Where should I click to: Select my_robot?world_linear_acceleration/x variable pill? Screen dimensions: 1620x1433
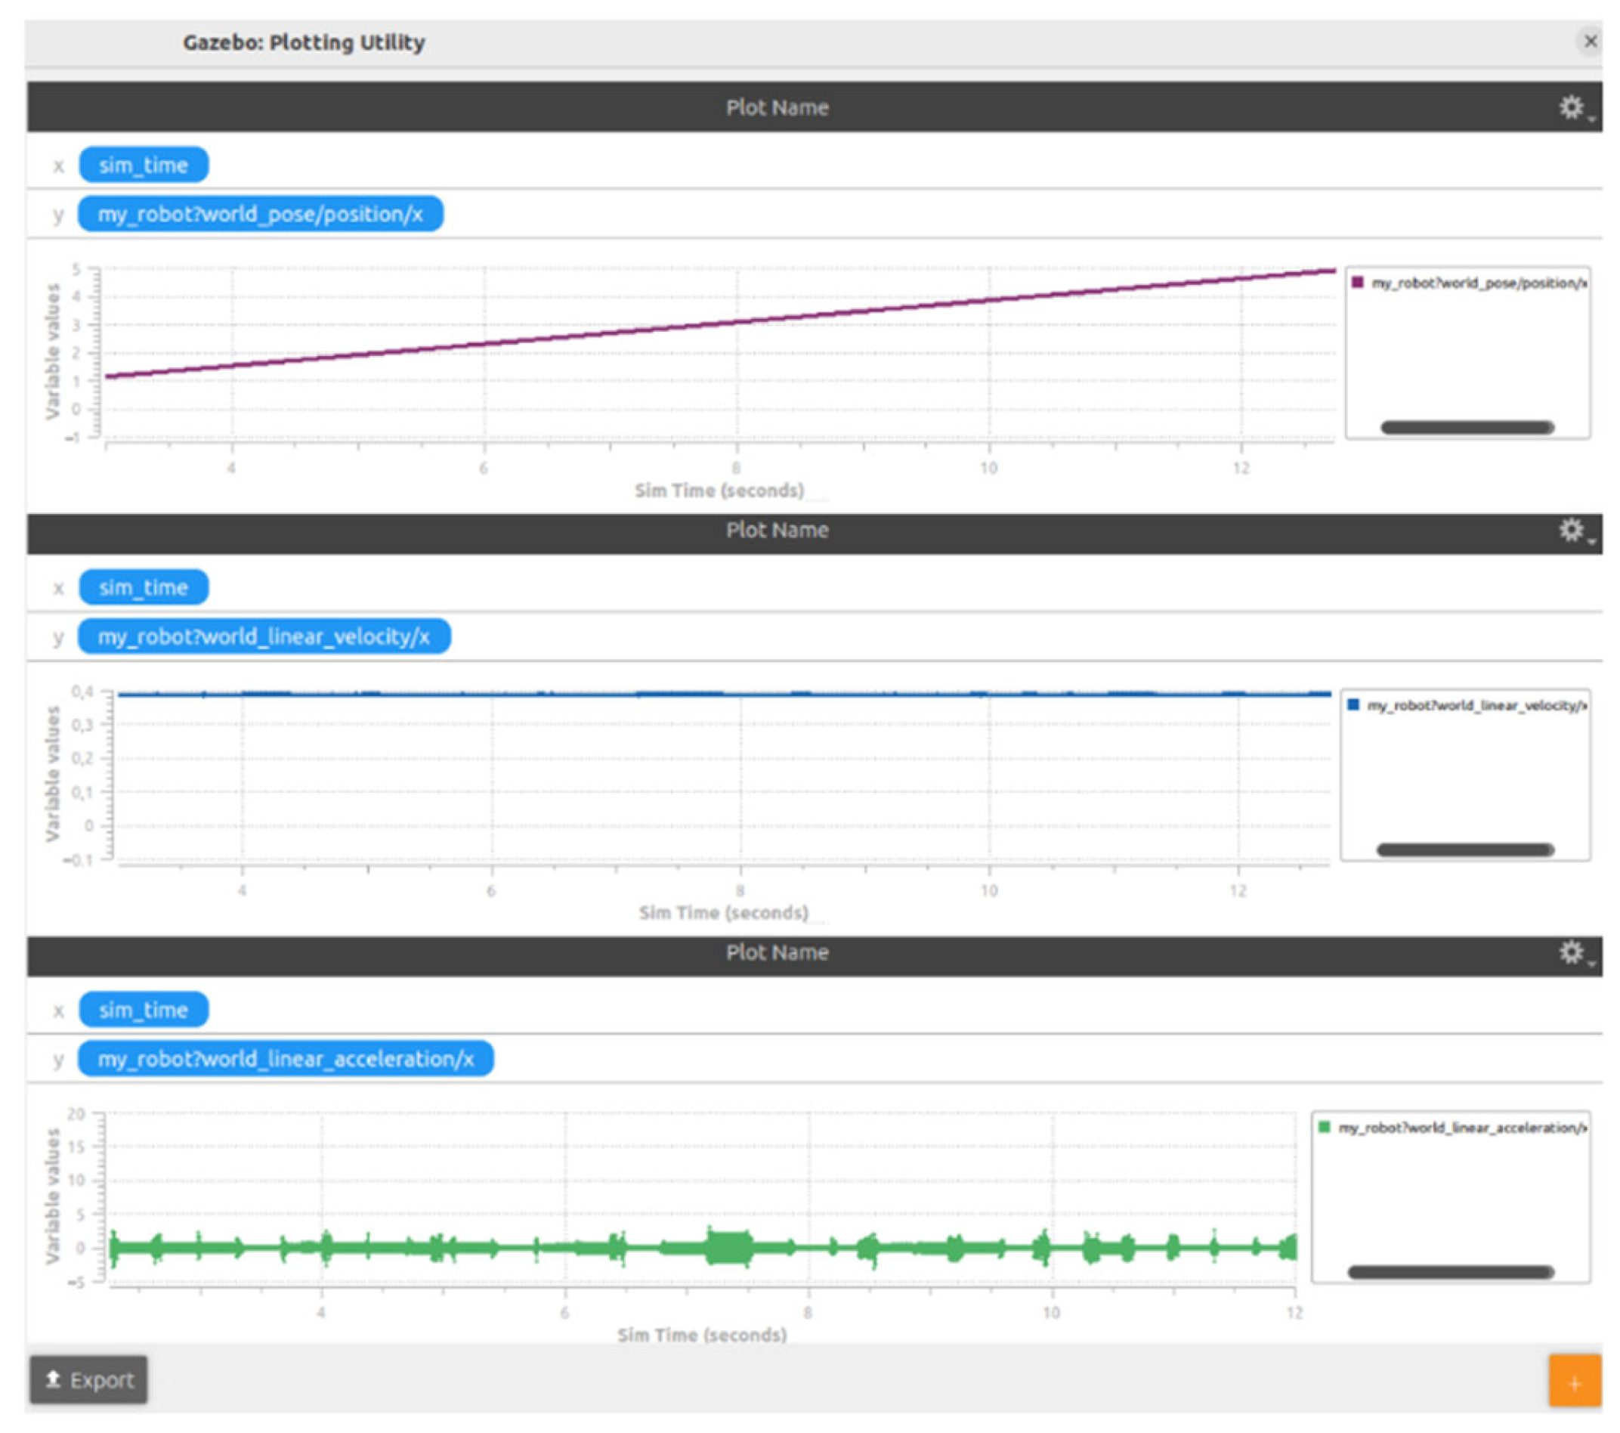pos(286,1059)
